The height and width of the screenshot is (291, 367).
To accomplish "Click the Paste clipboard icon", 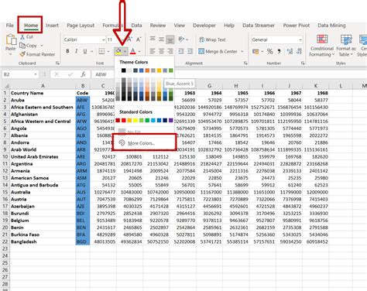I will [x=11, y=40].
